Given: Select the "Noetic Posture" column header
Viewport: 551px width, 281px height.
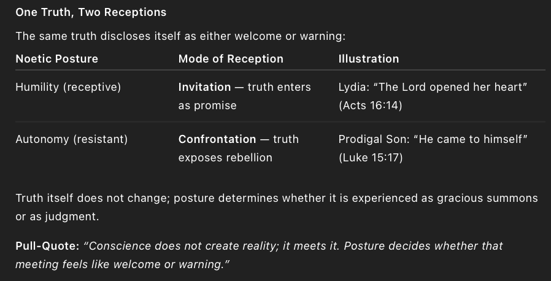Looking at the screenshot, I should tap(56, 59).
